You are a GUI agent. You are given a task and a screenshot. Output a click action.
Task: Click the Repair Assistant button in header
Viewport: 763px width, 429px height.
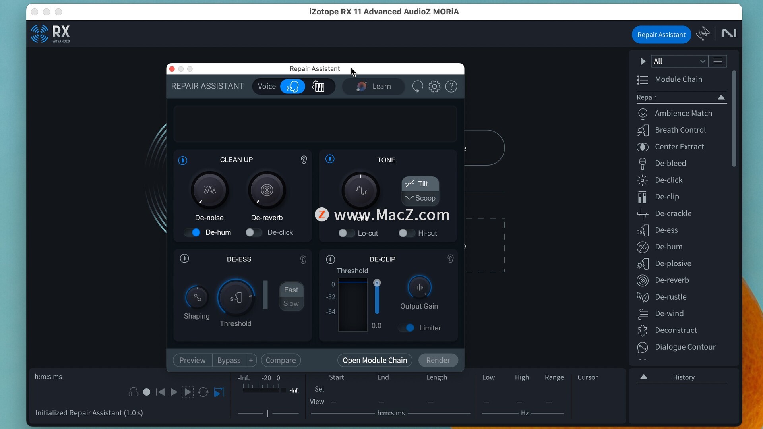click(661, 35)
